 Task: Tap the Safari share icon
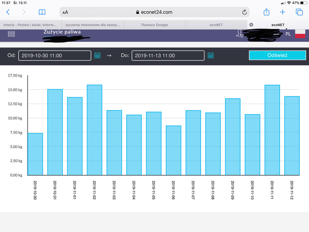(x=266, y=12)
